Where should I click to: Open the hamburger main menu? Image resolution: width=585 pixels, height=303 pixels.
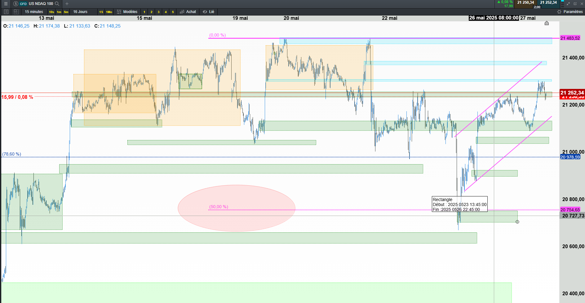click(6, 4)
